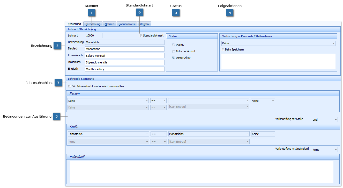Click the Französisch text field with Salaire mensuel
The height and width of the screenshot is (188, 343).
(125, 56)
